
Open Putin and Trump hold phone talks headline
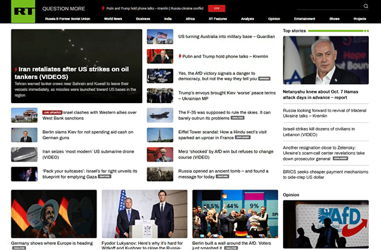(x=225, y=57)
